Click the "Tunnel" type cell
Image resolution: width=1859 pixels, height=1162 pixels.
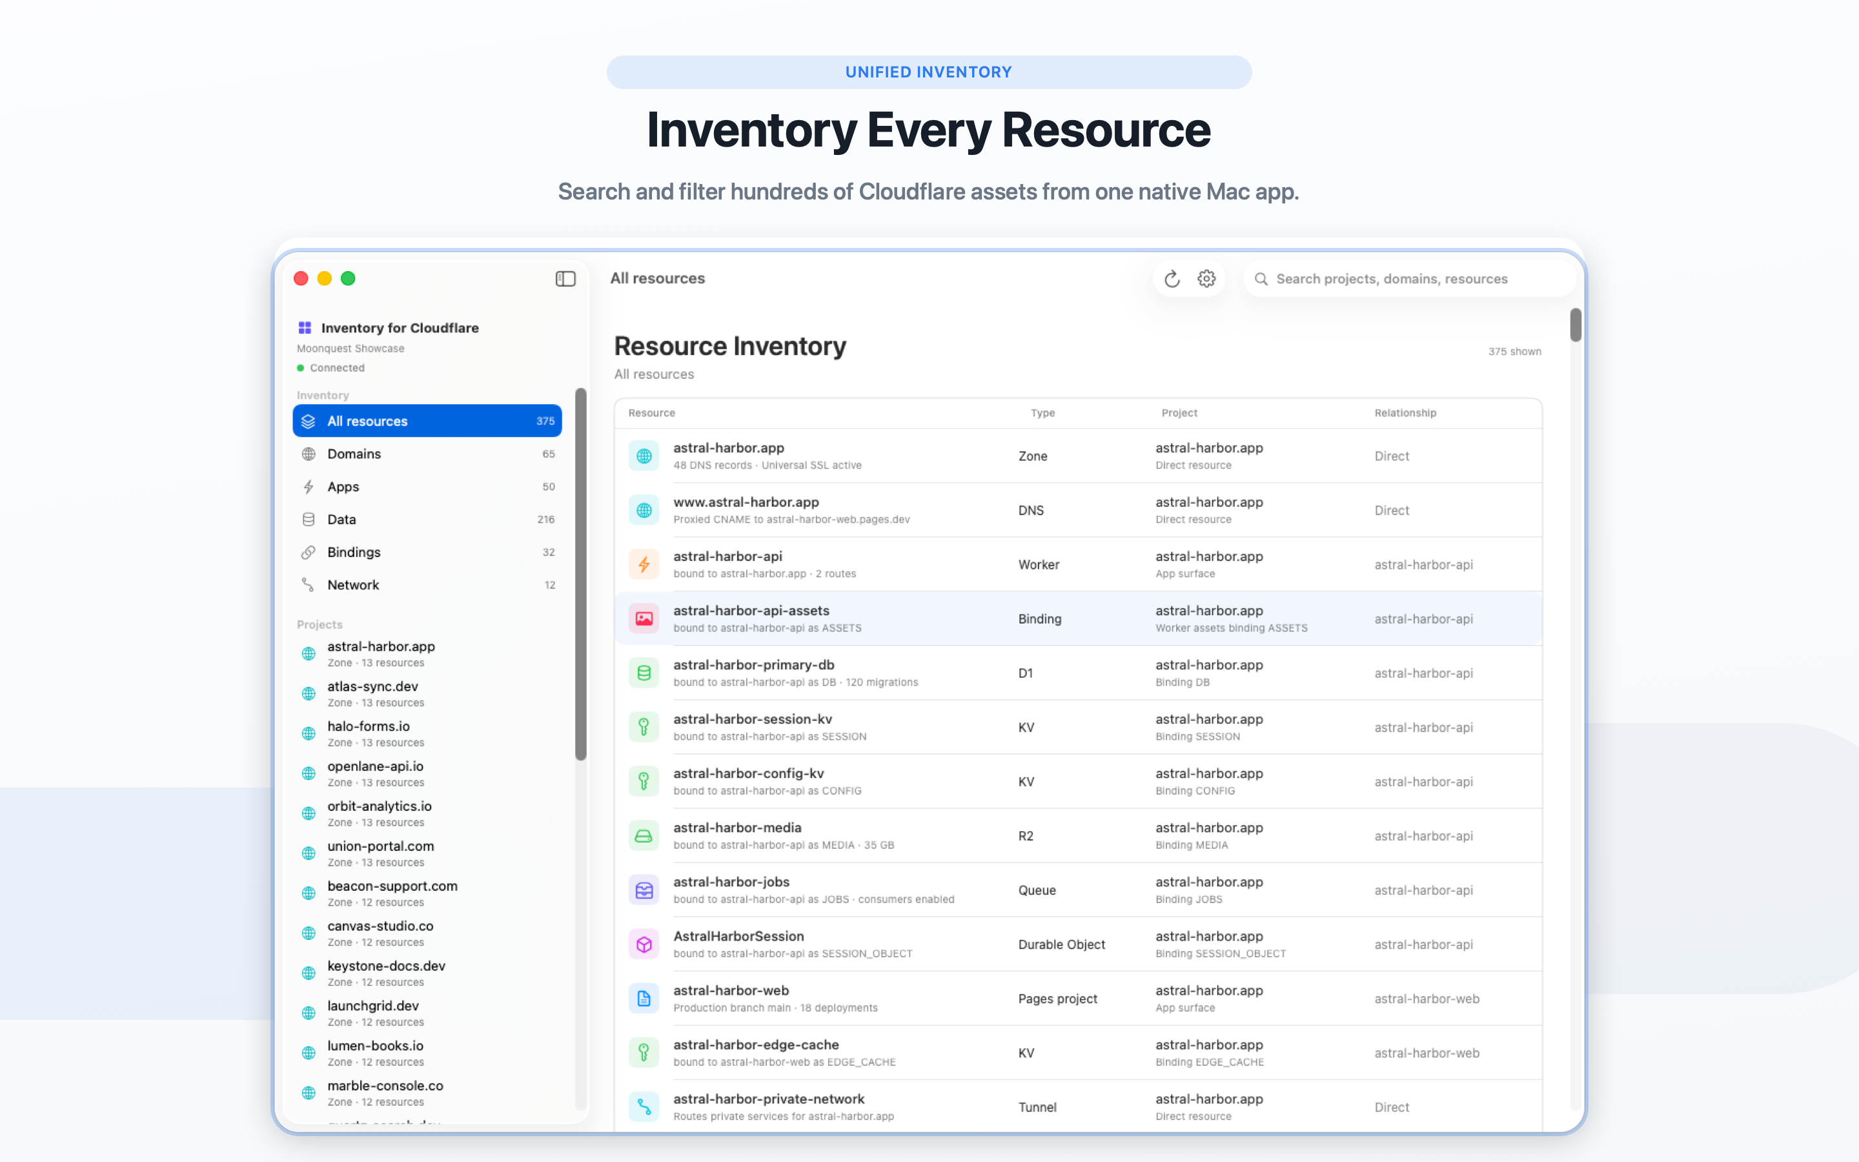click(1037, 1106)
